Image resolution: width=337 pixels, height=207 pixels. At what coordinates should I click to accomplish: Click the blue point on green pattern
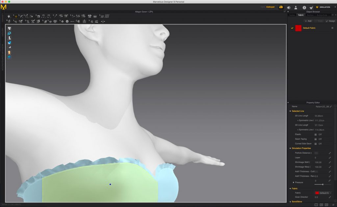110,184
